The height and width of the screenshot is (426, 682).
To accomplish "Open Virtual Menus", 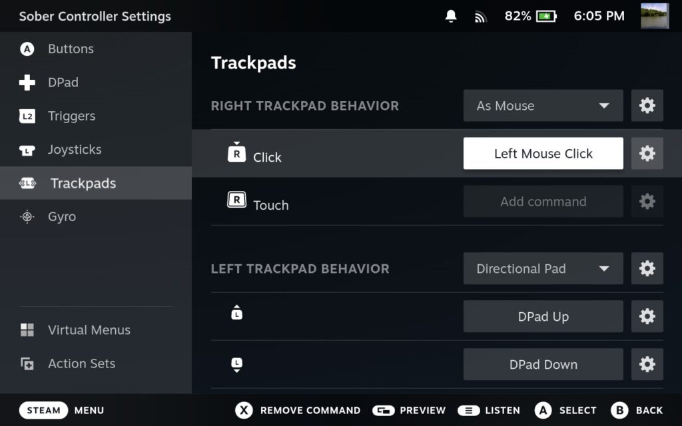I will pyautogui.click(x=89, y=330).
